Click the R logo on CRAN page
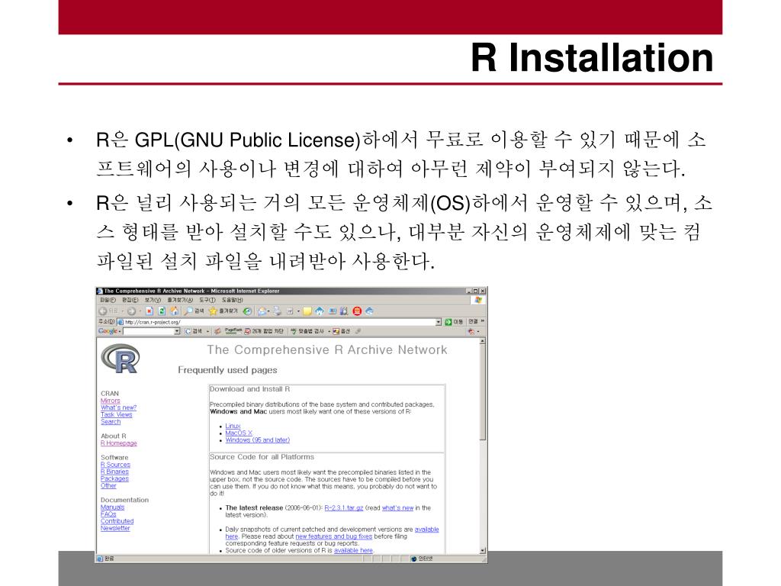Screen dimensions: 781x586 click(x=120, y=359)
